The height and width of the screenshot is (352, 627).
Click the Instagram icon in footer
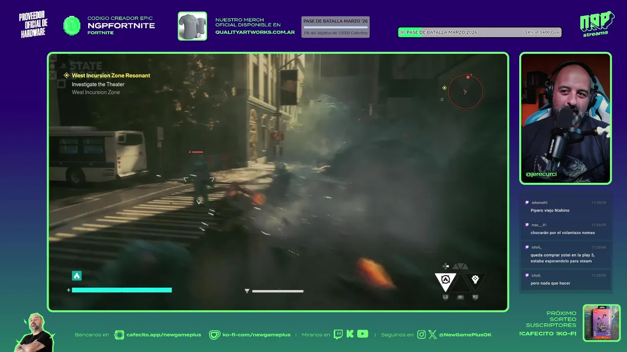coord(421,334)
